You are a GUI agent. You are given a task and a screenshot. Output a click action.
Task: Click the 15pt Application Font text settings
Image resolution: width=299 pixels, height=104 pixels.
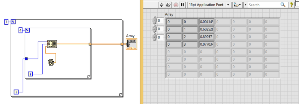click(x=206, y=5)
